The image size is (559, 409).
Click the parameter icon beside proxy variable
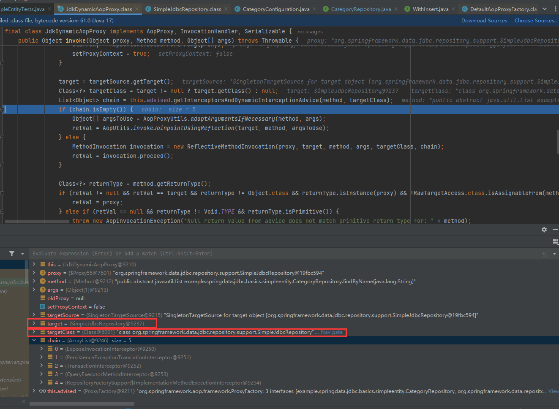pos(43,273)
